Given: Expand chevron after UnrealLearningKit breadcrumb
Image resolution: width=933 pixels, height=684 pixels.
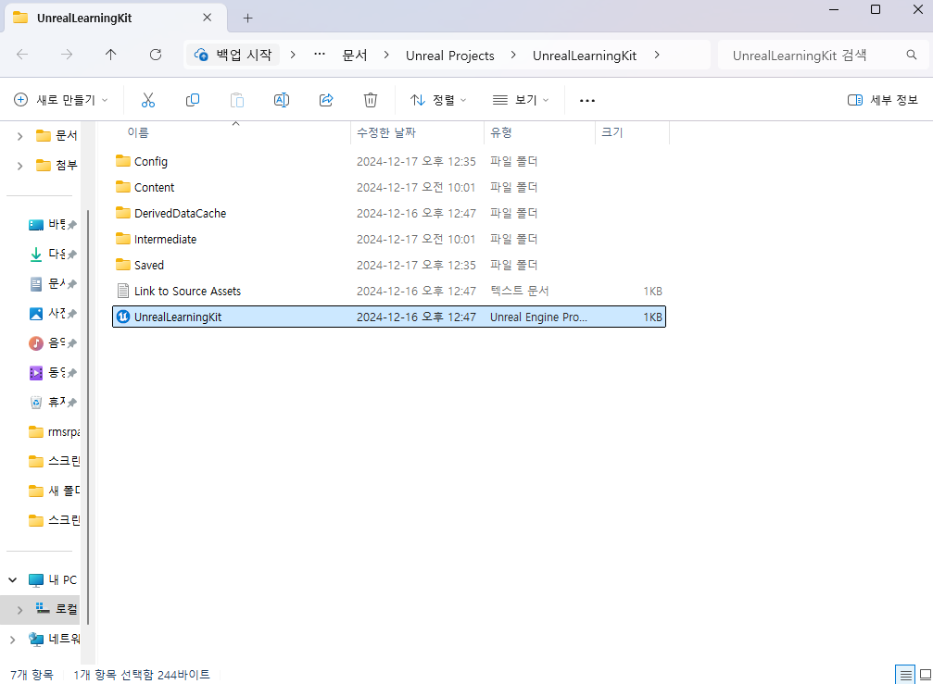Looking at the screenshot, I should [x=657, y=55].
